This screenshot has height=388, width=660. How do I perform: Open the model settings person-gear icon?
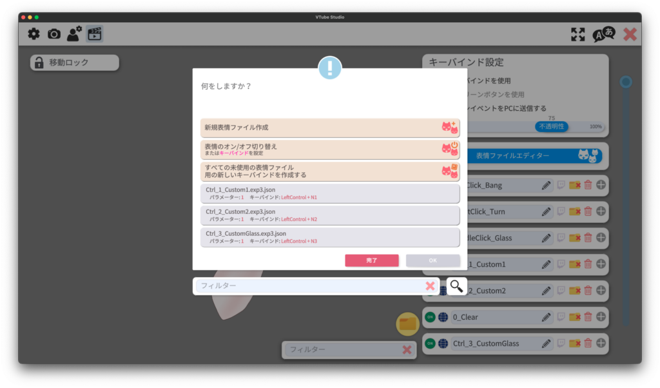[74, 34]
